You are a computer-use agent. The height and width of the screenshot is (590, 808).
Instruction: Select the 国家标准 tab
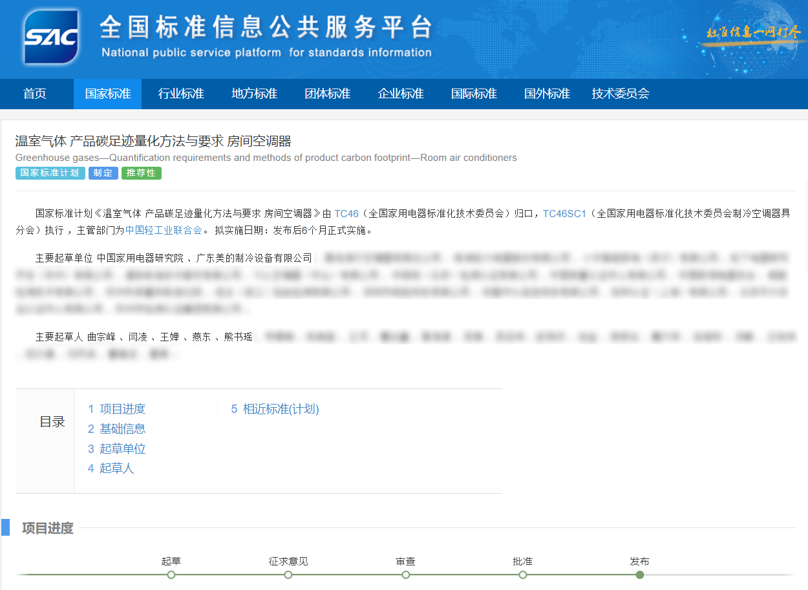(107, 94)
